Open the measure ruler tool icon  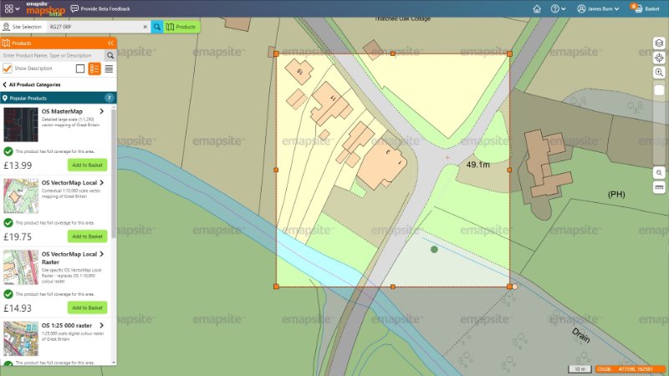tap(659, 187)
